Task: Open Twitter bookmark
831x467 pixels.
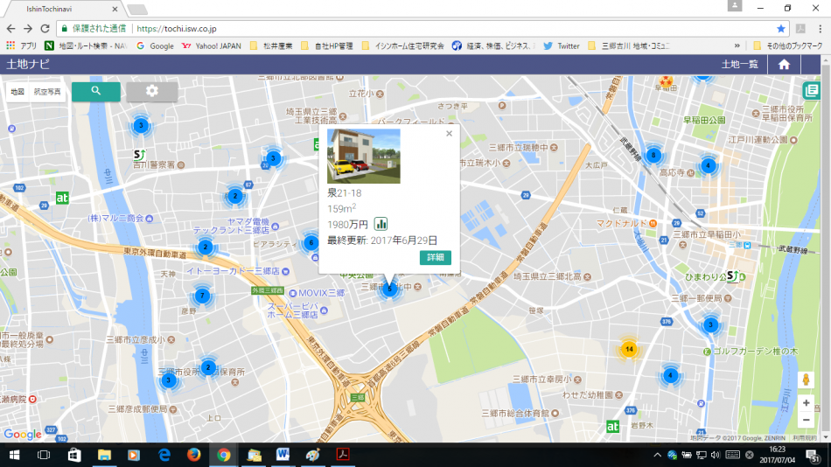Action: point(562,46)
